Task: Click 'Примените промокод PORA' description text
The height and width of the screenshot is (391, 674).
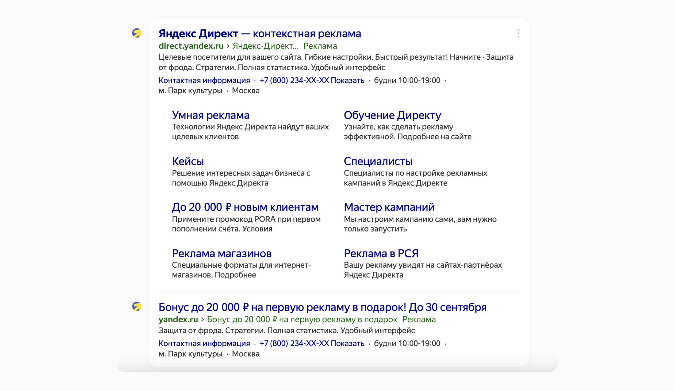Action: (246, 224)
